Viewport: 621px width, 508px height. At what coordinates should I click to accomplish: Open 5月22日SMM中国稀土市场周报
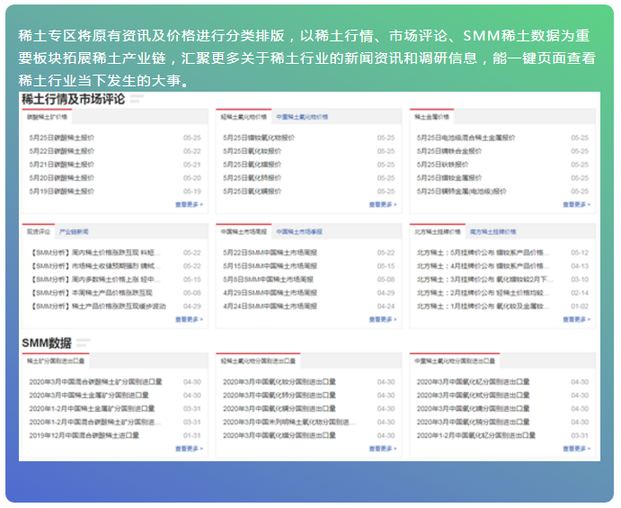tap(270, 253)
